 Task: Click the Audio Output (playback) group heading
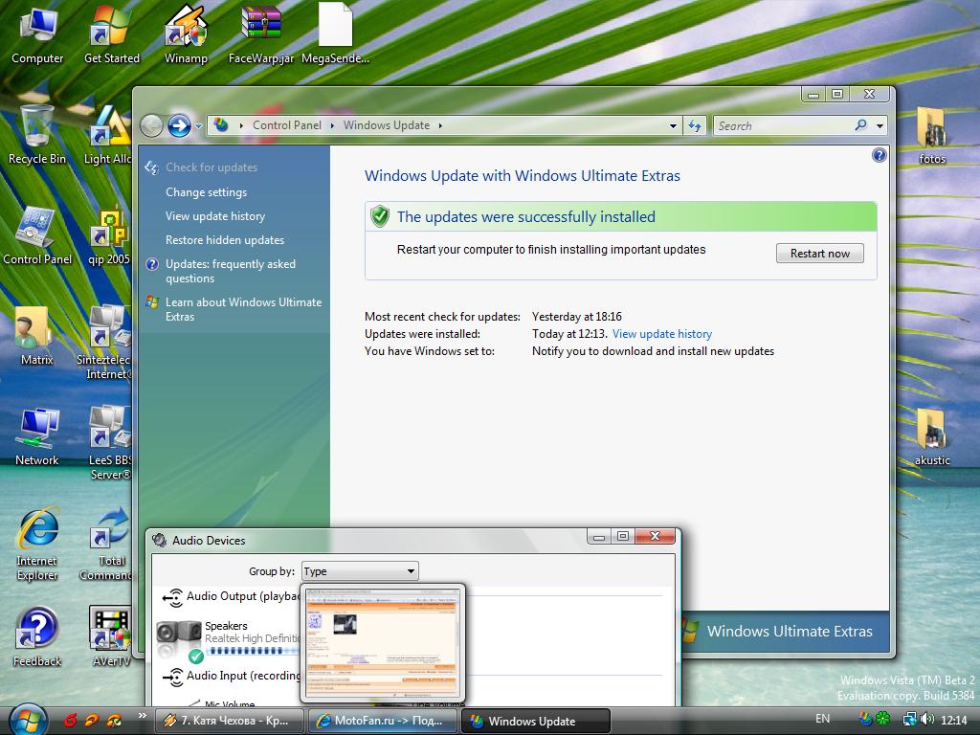(243, 596)
